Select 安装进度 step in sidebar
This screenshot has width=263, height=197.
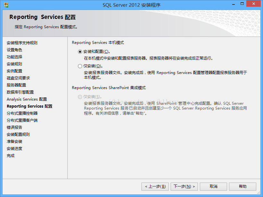click(x=14, y=148)
